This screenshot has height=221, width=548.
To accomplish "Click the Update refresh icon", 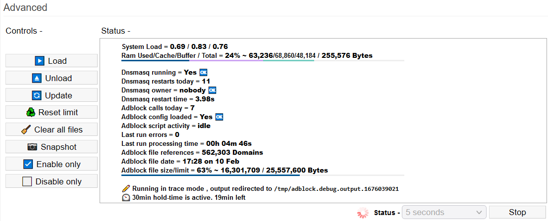I will (x=37, y=95).
